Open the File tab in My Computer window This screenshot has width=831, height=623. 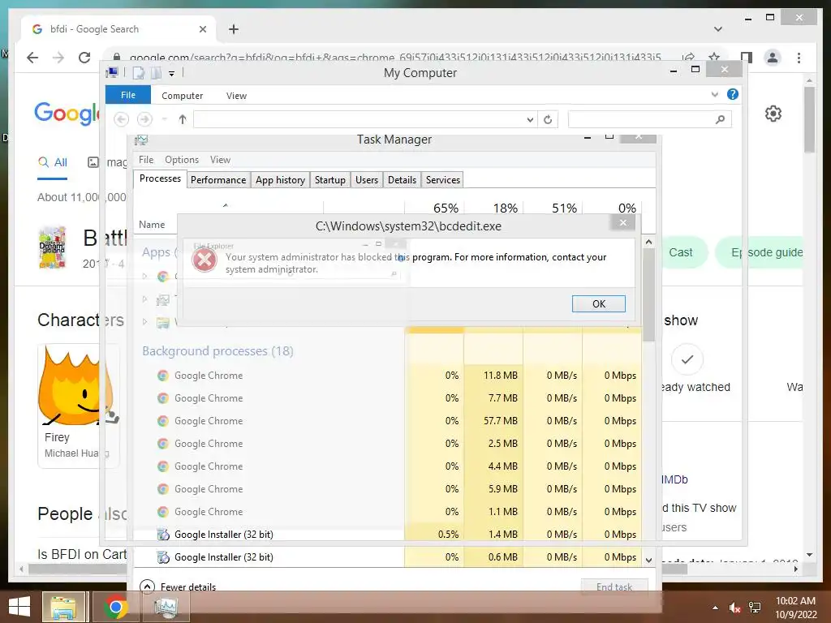pos(128,95)
